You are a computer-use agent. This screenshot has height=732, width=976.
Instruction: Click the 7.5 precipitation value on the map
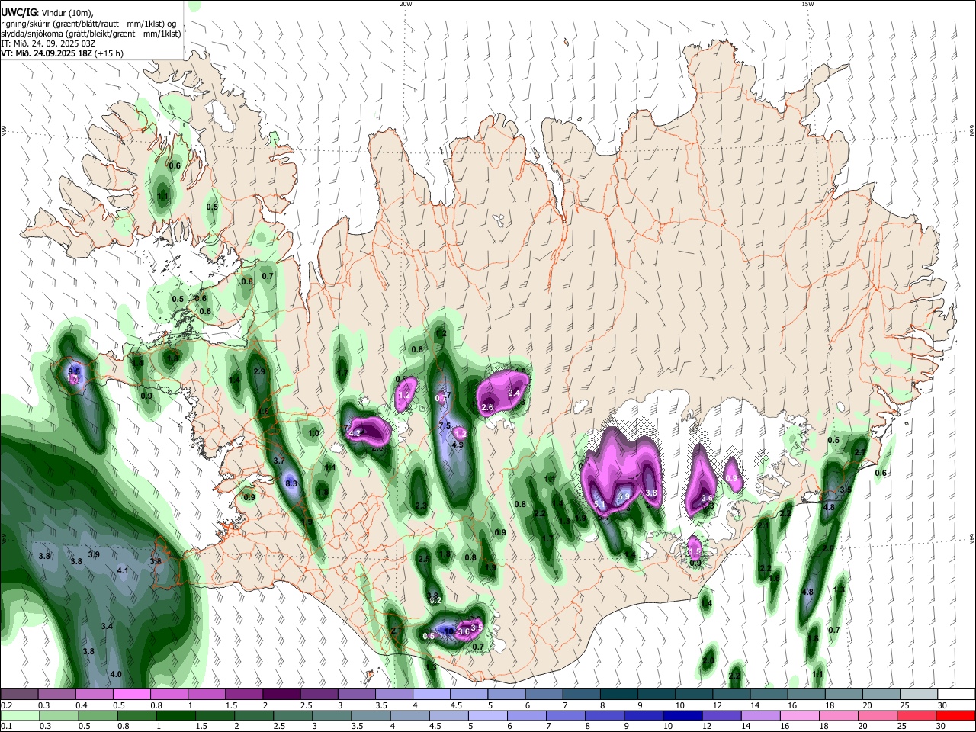click(x=445, y=425)
